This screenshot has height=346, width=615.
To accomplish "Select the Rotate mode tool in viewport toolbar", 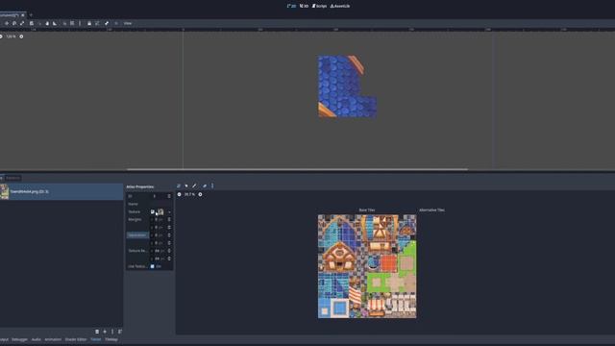I will click(x=14, y=23).
